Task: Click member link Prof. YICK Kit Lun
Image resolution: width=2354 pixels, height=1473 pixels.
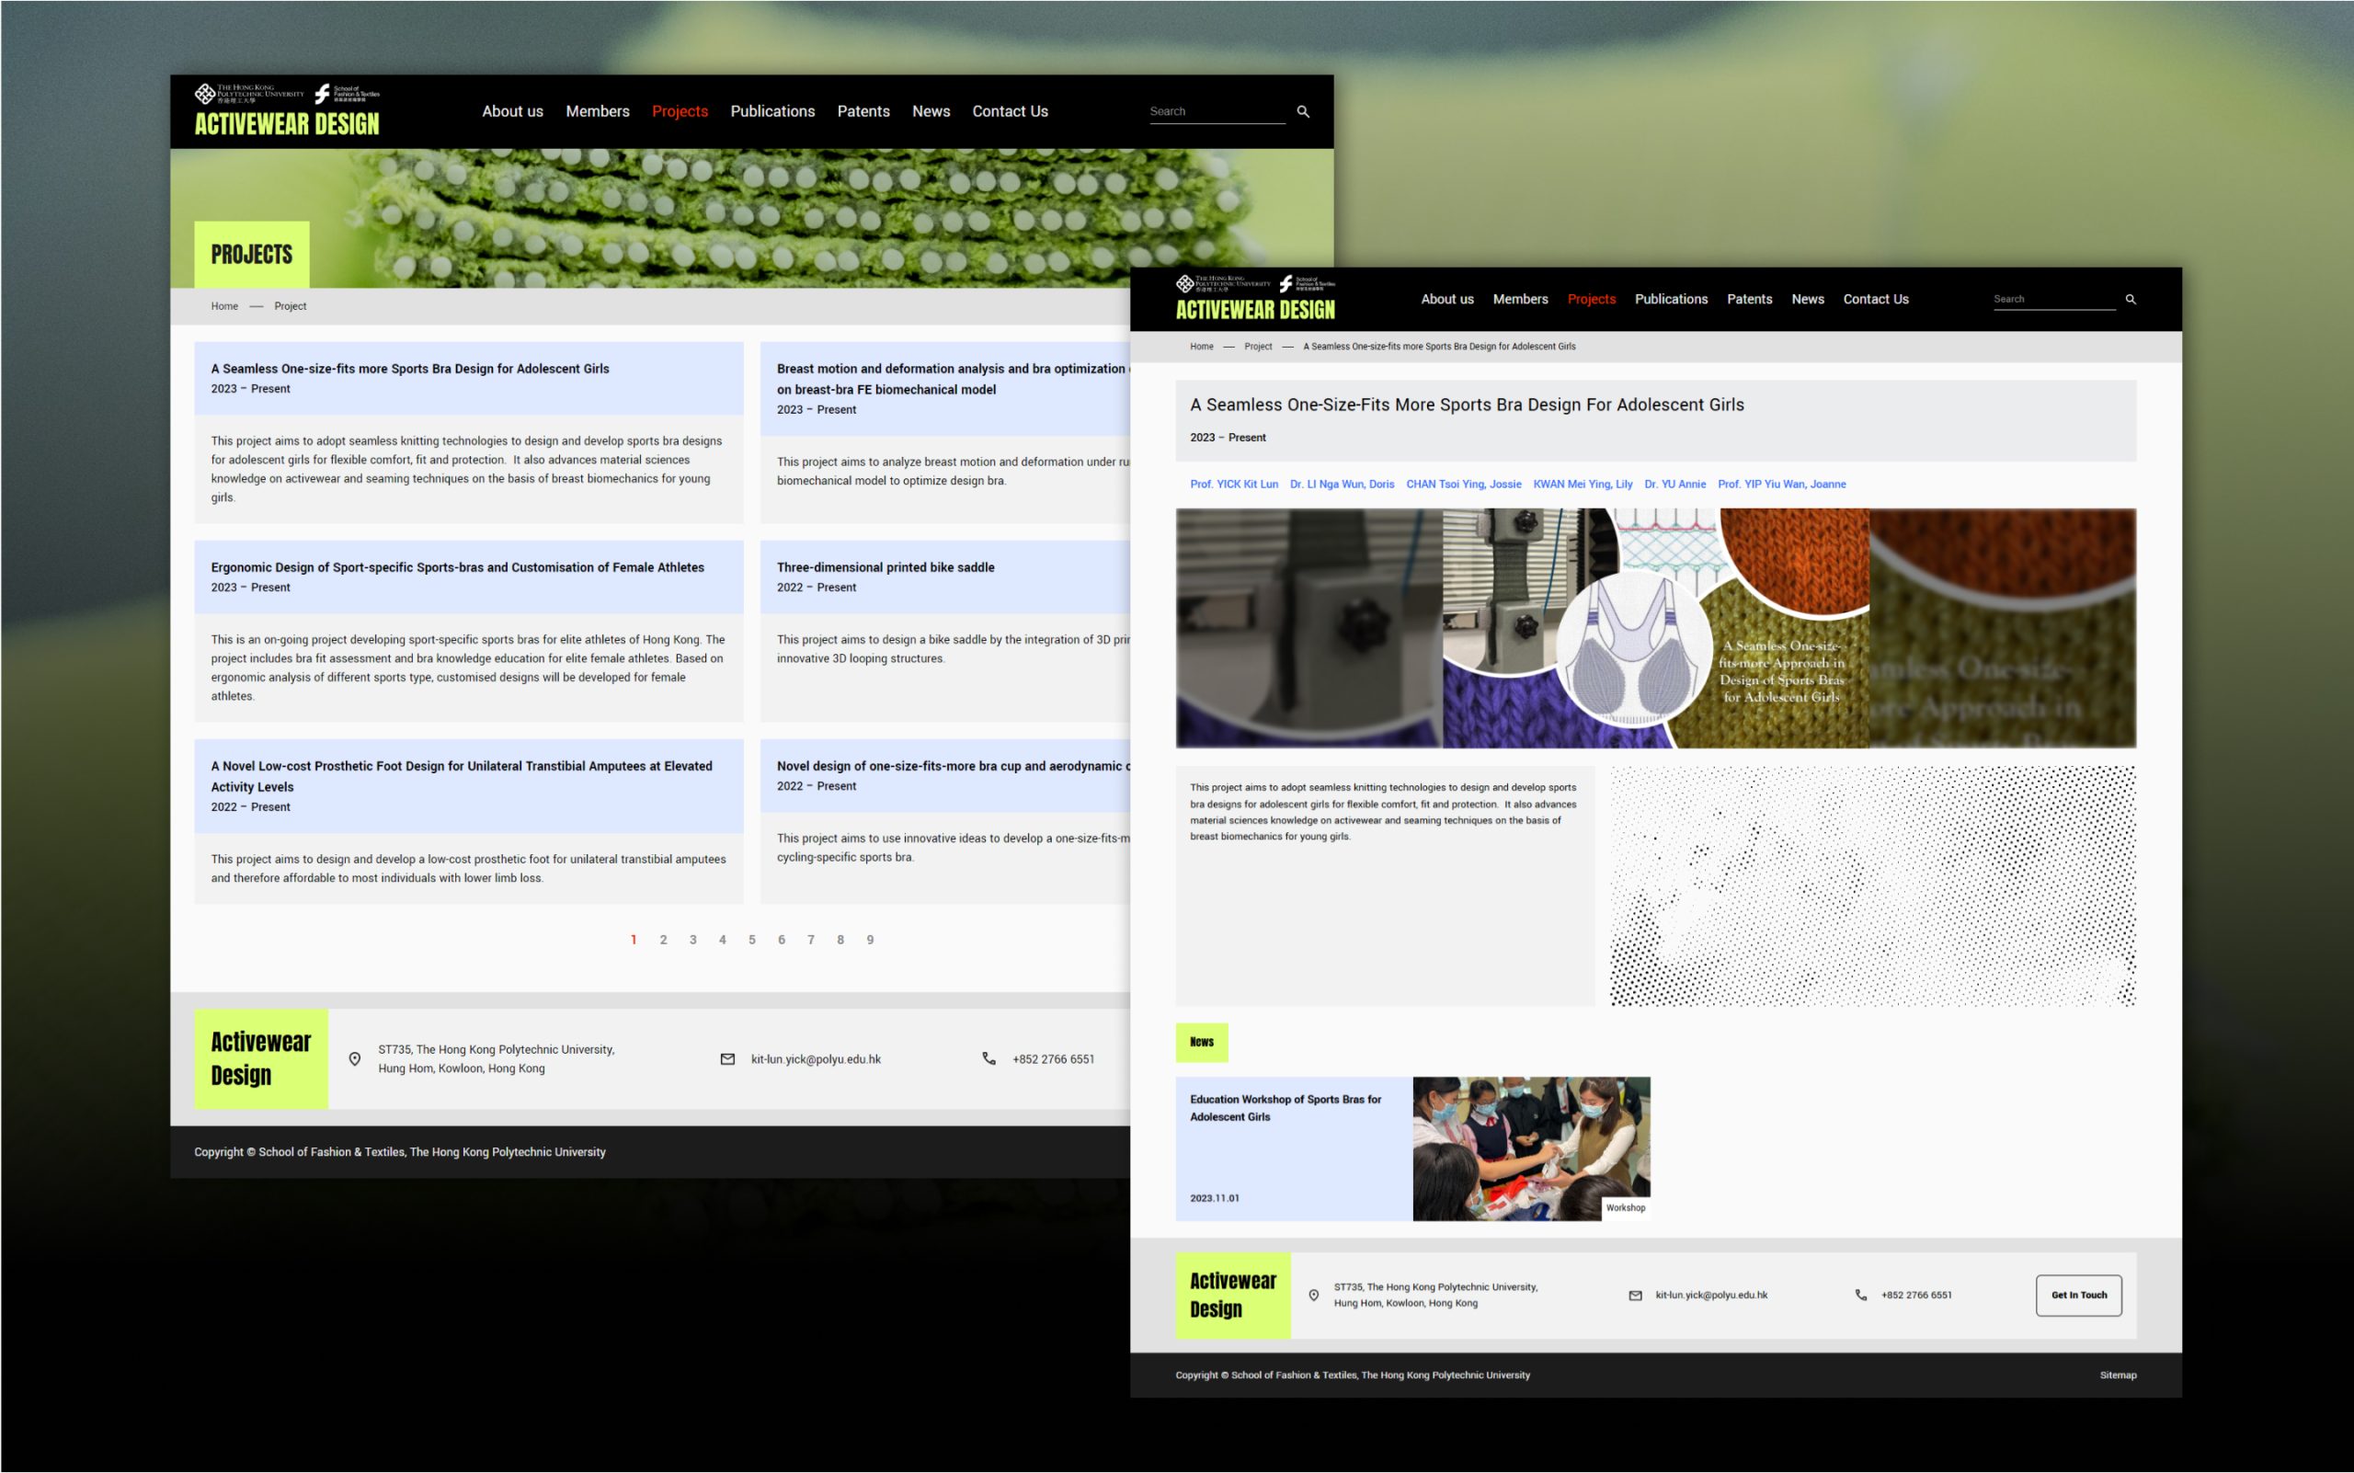Action: click(1233, 485)
